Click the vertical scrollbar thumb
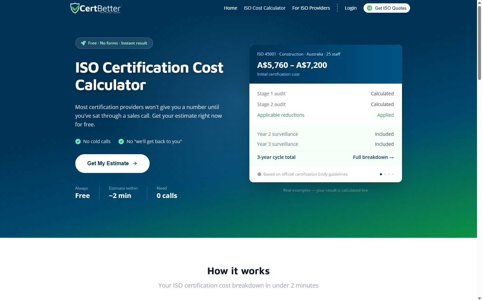 click(479, 43)
